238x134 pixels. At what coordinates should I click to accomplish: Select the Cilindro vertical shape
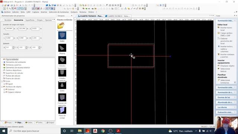point(62,73)
